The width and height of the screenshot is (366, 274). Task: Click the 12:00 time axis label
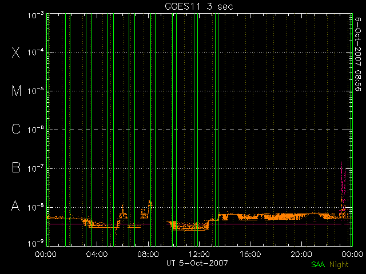[x=199, y=254]
